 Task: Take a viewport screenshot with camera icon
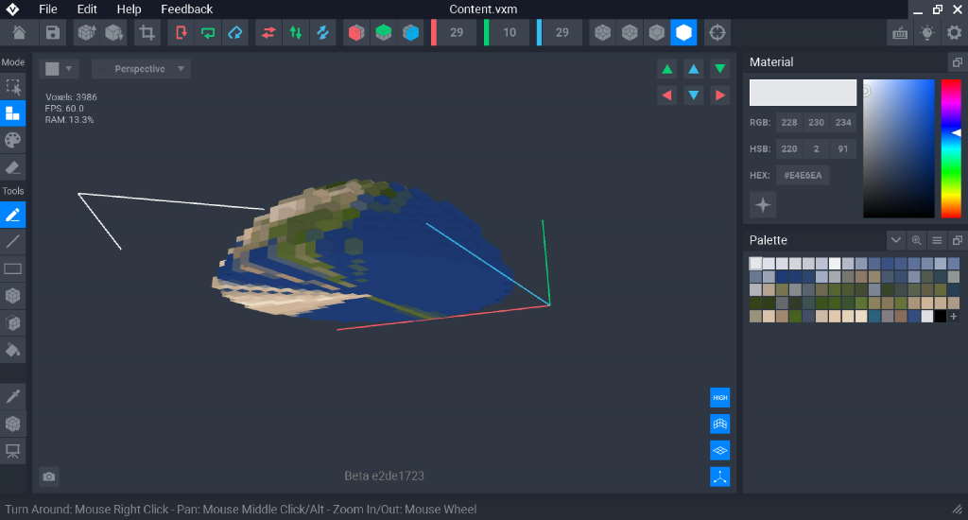(x=49, y=477)
